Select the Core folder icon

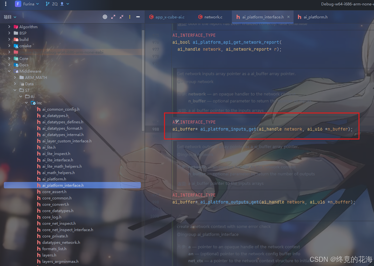pyautogui.click(x=16, y=58)
